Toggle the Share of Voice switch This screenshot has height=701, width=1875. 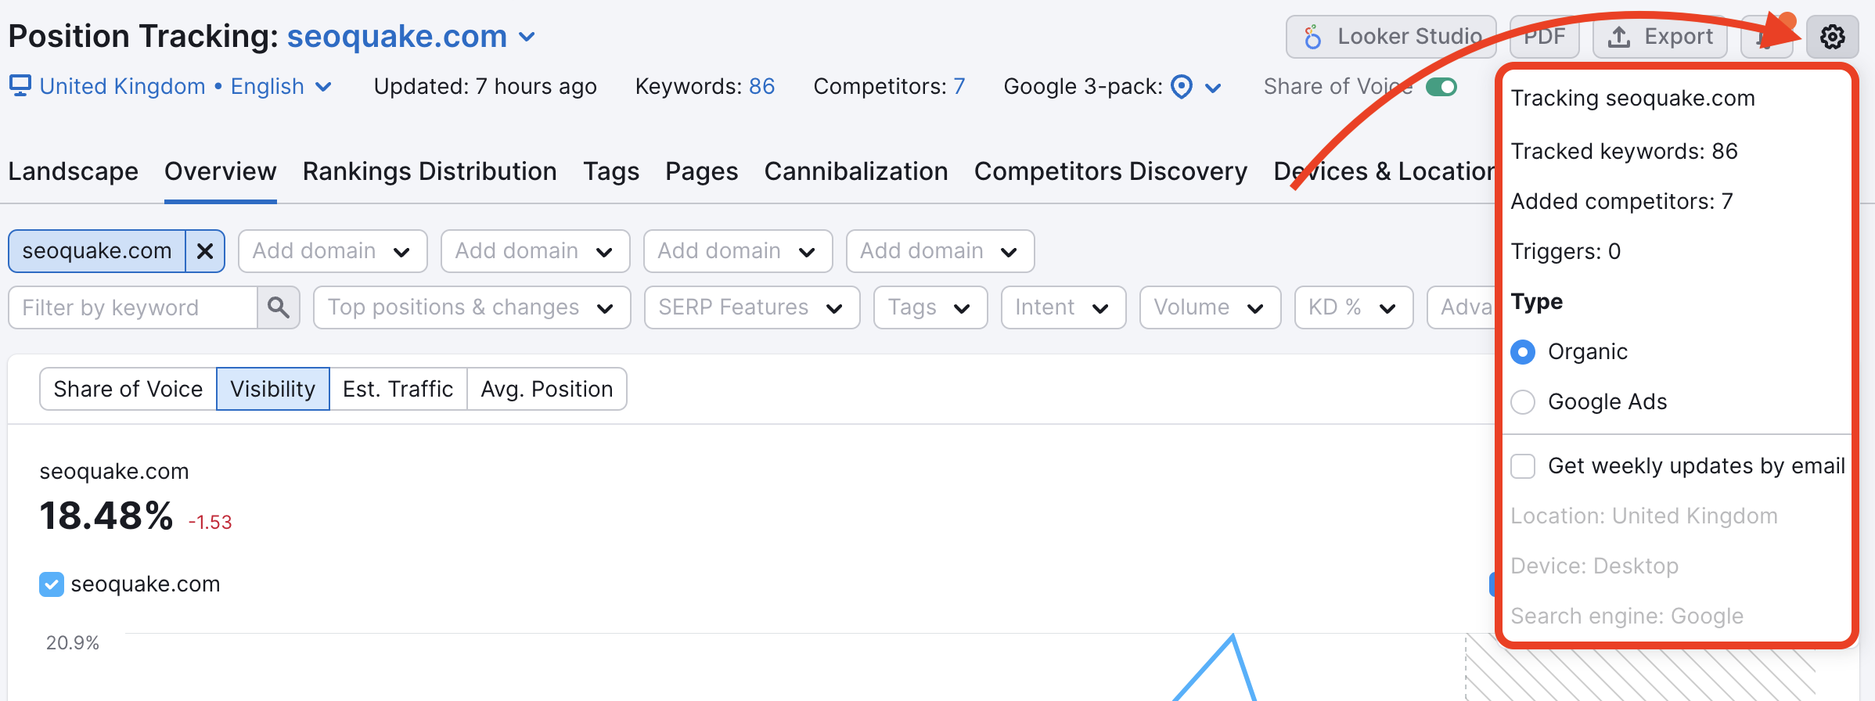tap(1441, 87)
